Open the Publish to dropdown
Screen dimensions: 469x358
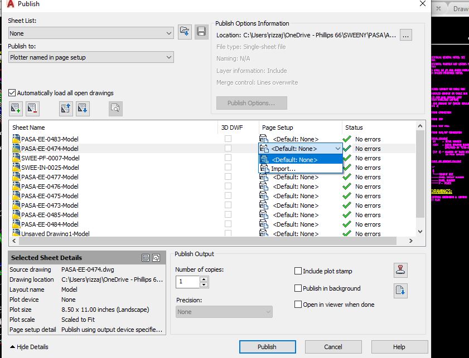point(168,58)
